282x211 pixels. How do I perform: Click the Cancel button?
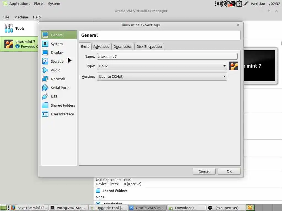point(204,171)
